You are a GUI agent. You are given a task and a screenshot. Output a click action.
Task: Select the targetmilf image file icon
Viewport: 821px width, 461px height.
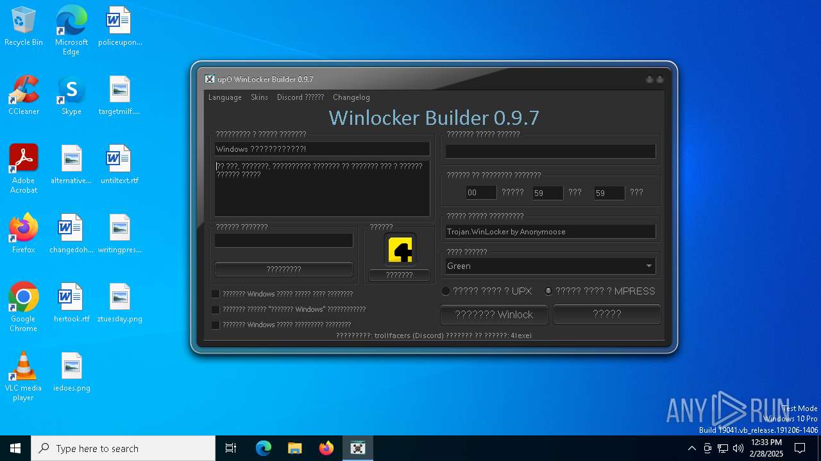(x=120, y=95)
